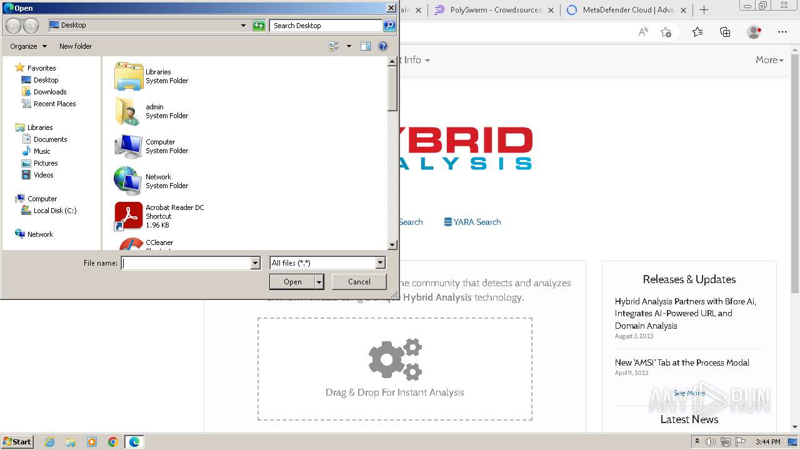Change view via the views icon
800x450 pixels.
pos(334,46)
